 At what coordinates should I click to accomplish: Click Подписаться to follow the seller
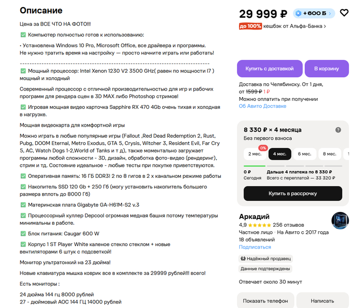pos(255,247)
